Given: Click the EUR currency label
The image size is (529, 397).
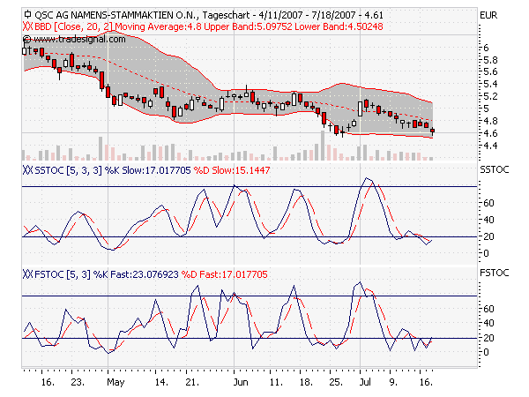Looking at the screenshot, I should [488, 16].
